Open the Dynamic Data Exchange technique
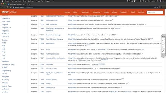 pos(53,35)
